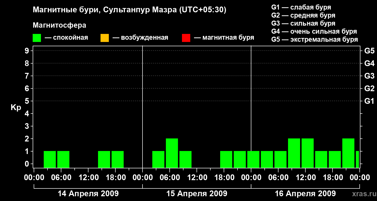
Task: Click the Kp 2 bar on 15 Апреля
Action: tap(172, 153)
